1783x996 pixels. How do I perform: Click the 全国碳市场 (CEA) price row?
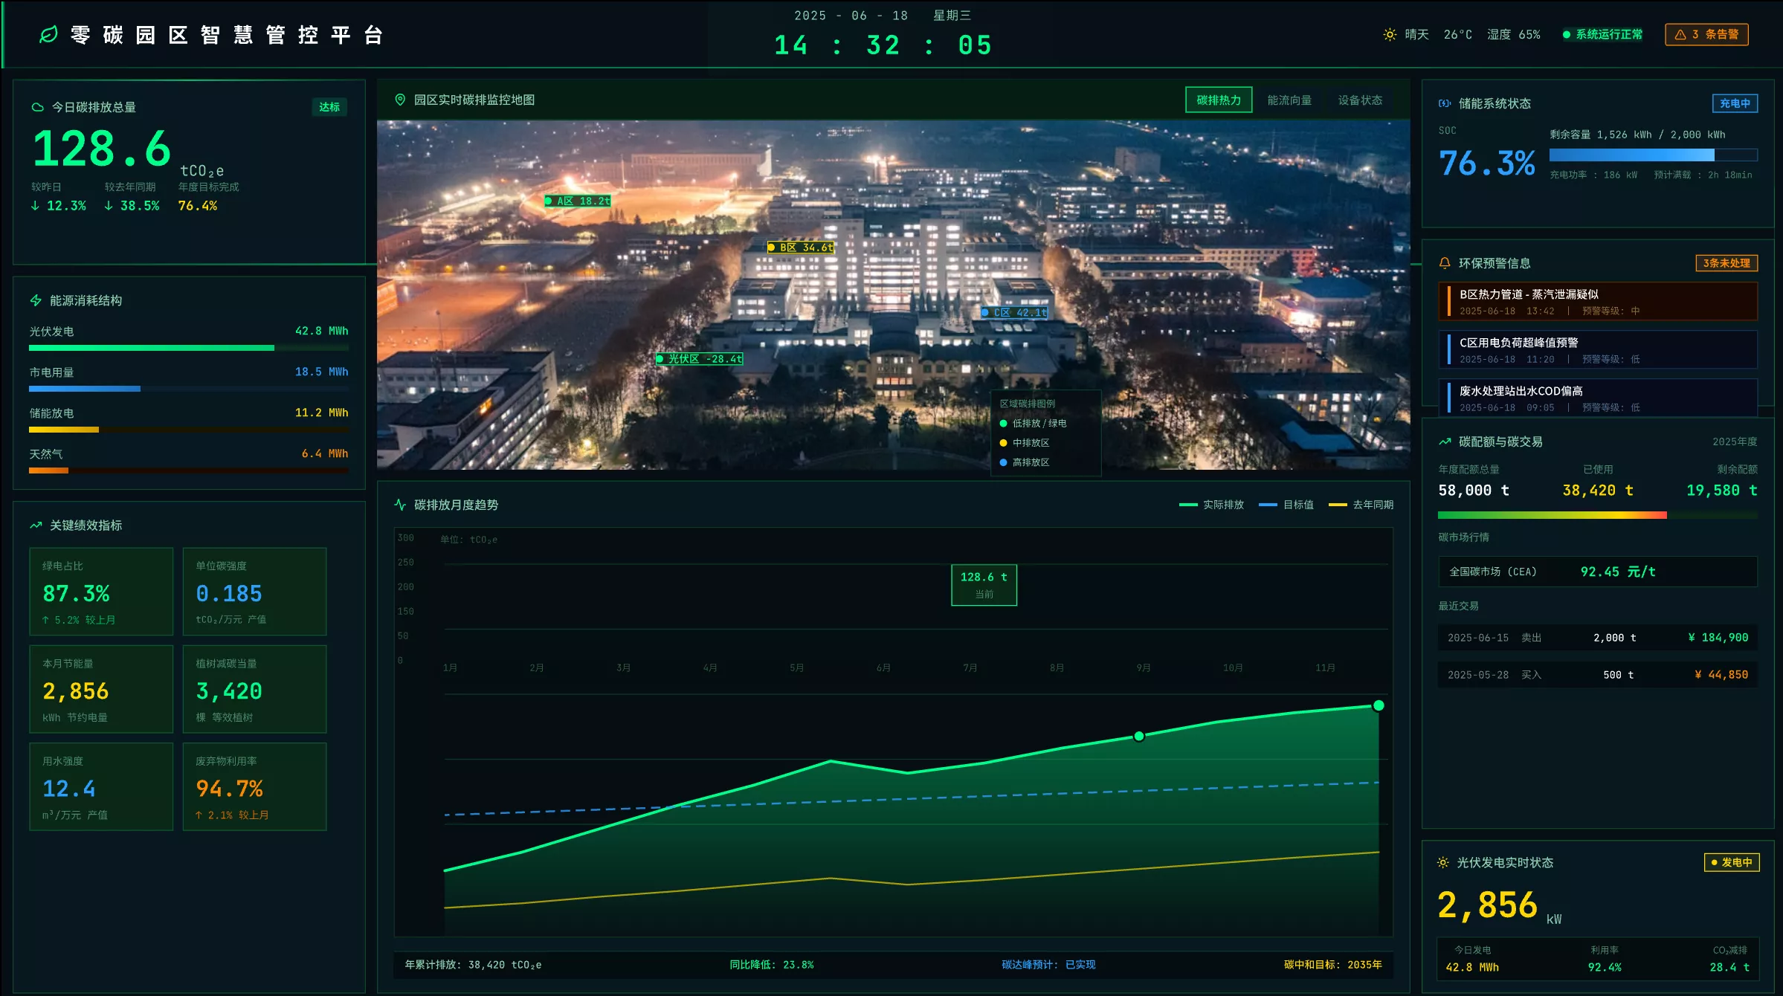1598,572
